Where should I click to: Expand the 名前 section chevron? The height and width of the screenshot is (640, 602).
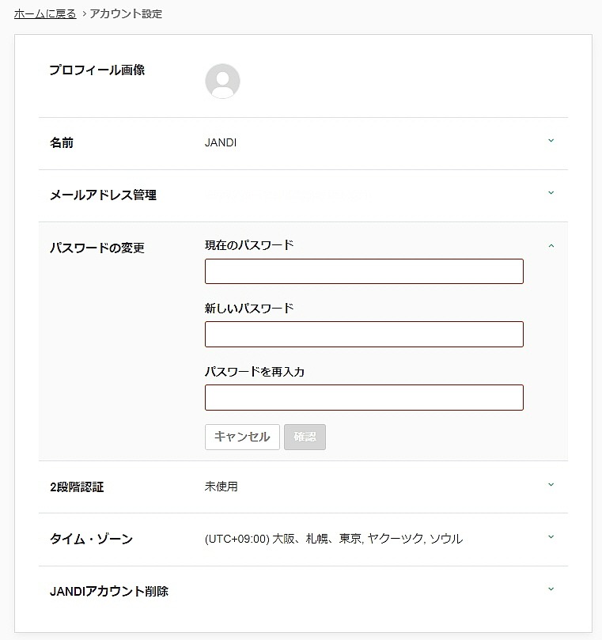(551, 142)
